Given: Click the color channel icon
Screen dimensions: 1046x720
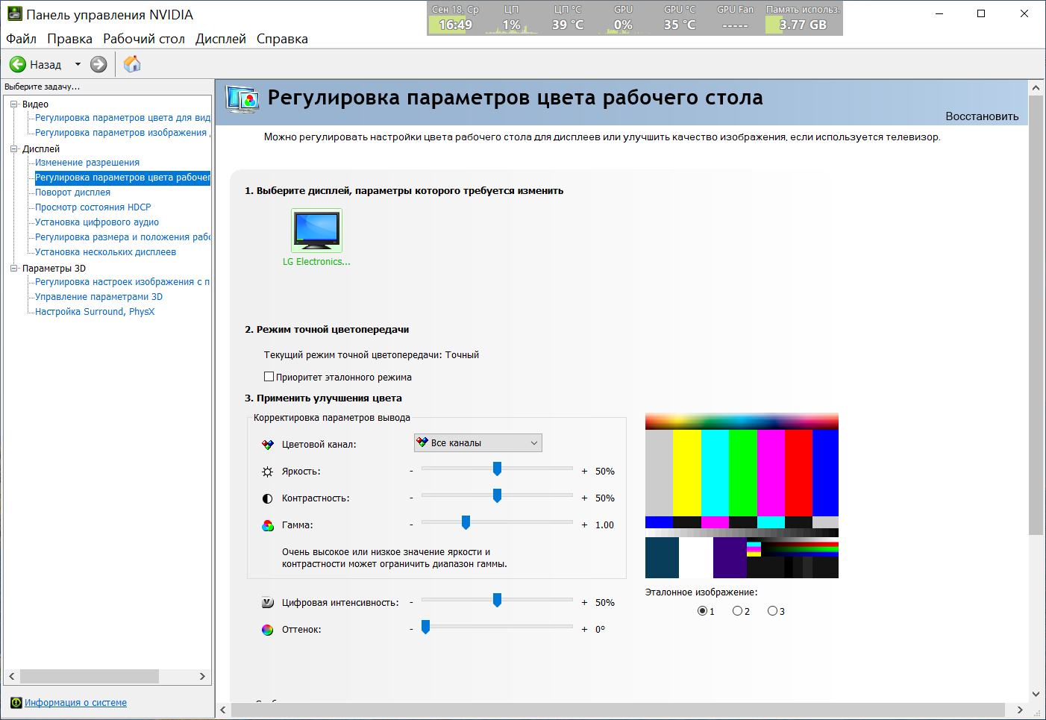Looking at the screenshot, I should (268, 445).
